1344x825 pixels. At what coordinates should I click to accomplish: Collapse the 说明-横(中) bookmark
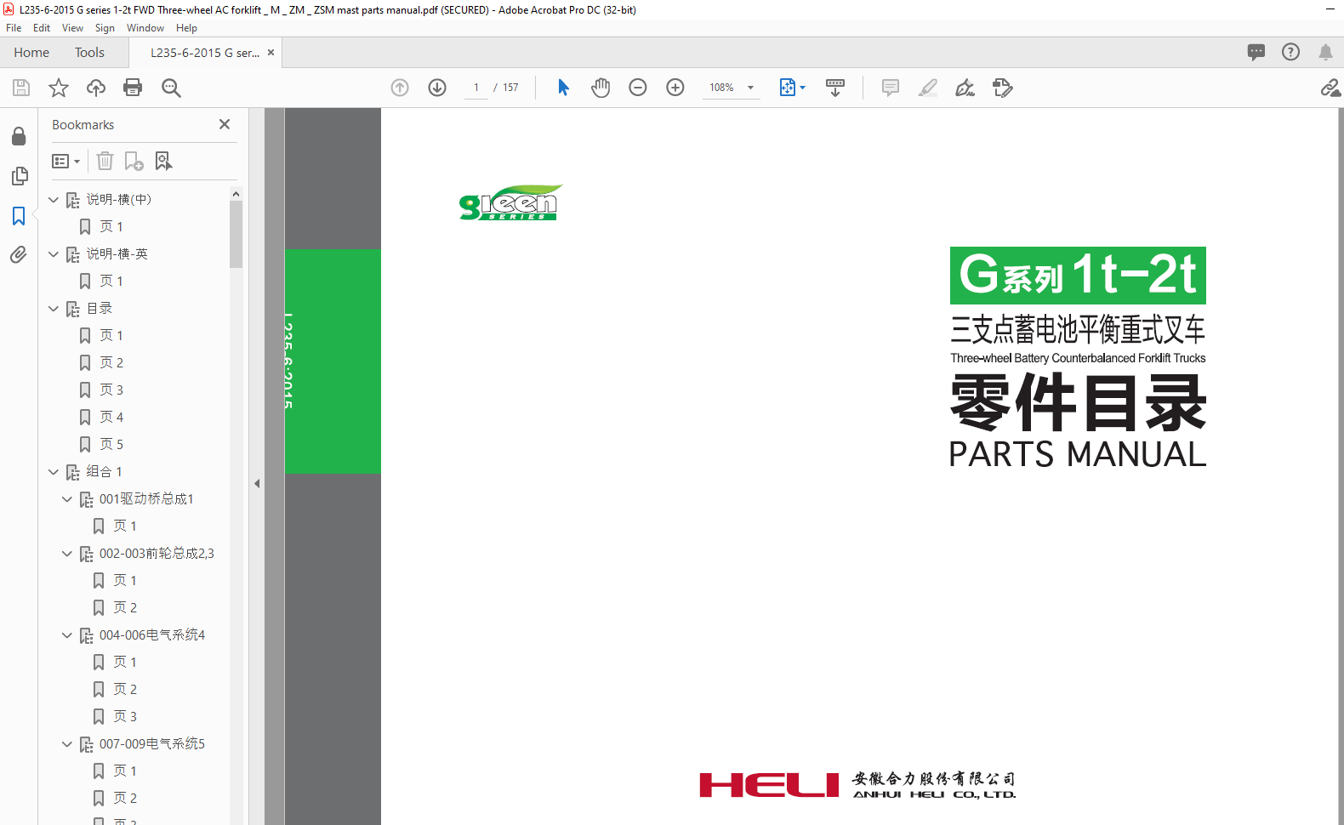tap(54, 200)
